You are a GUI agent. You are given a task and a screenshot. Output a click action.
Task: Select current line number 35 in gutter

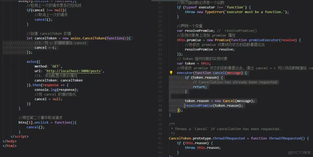pos(160,110)
